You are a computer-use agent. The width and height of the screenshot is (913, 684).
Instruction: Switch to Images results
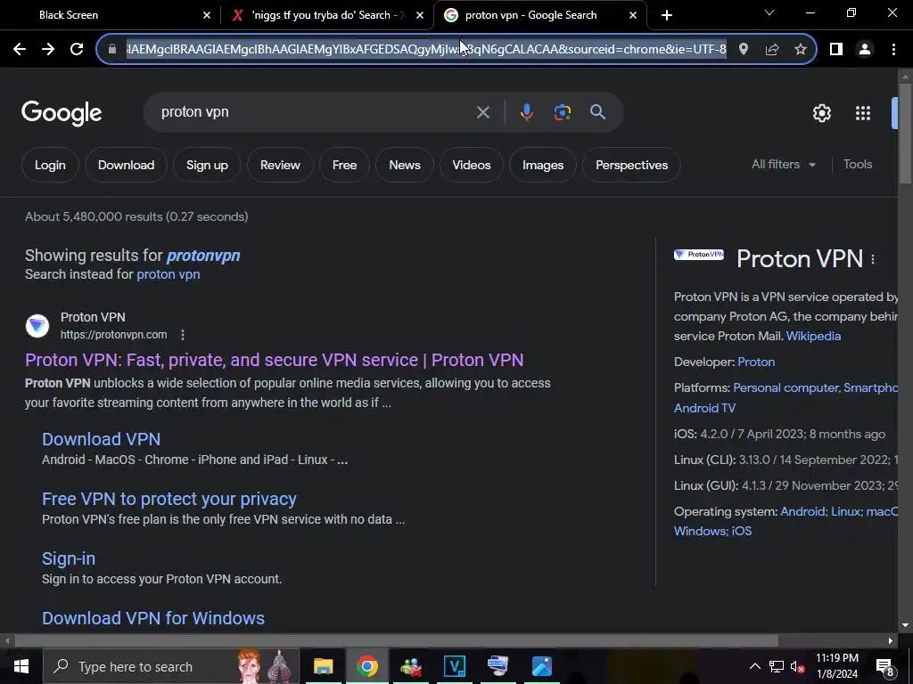(543, 165)
